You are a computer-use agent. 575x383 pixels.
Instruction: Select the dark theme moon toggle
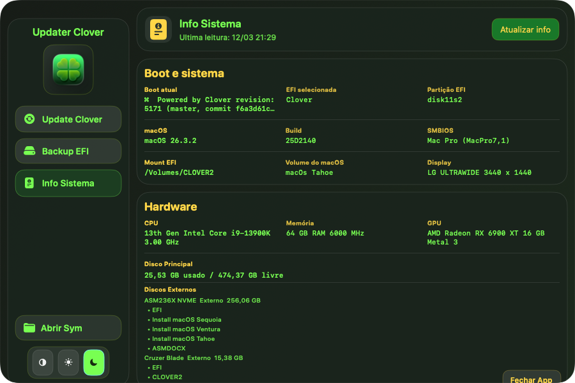(94, 363)
